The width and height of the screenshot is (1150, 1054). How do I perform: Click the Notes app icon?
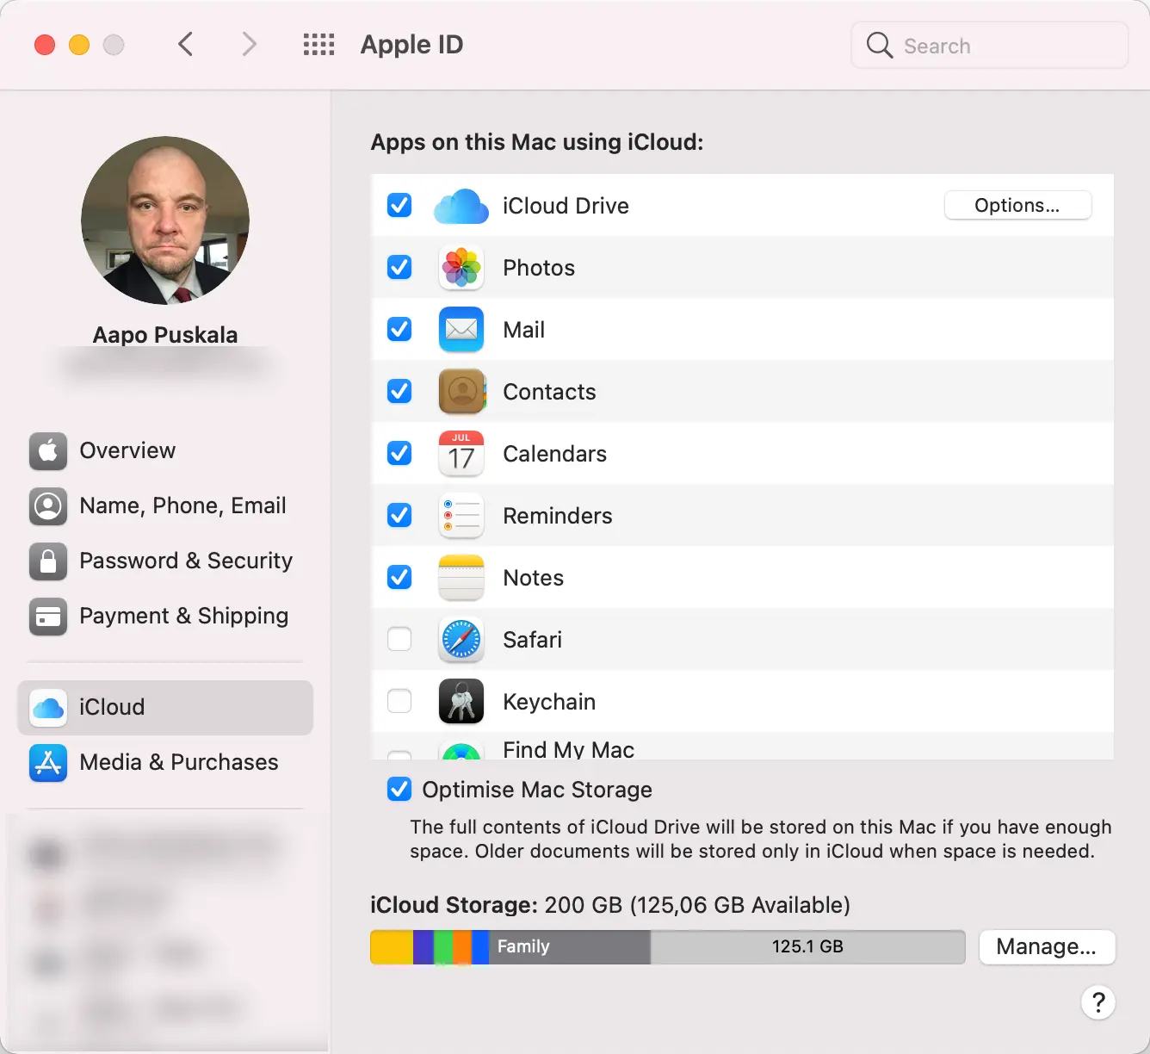(x=461, y=578)
